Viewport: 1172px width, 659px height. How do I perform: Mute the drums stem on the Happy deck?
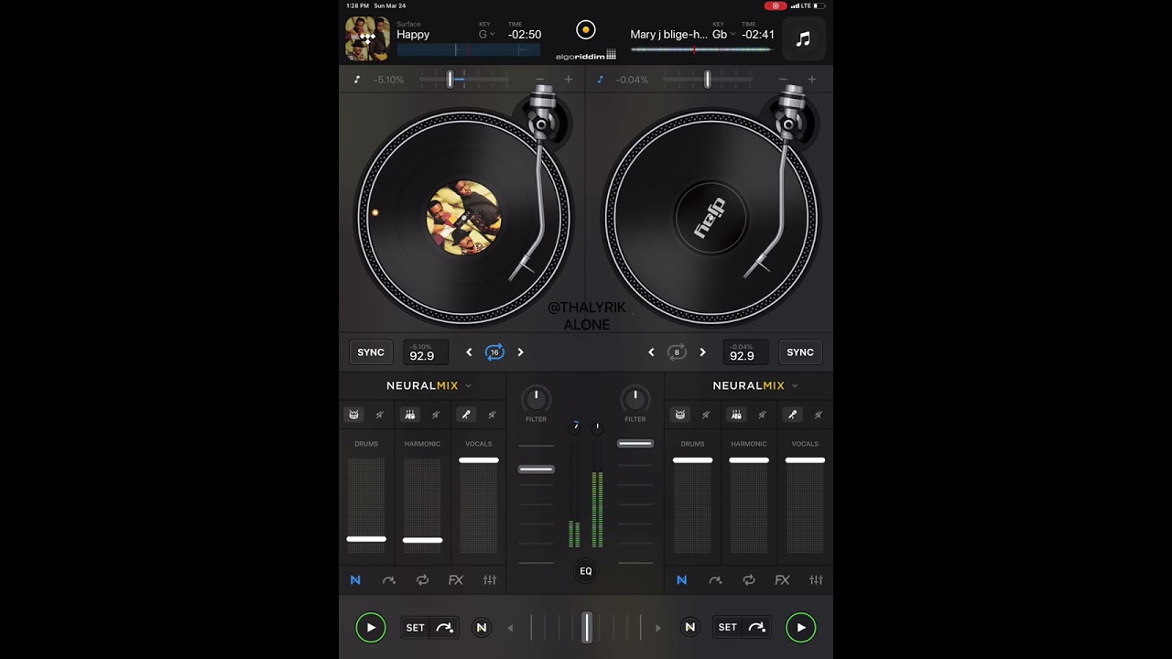point(380,415)
